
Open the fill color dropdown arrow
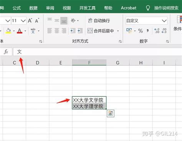[x=14, y=31]
